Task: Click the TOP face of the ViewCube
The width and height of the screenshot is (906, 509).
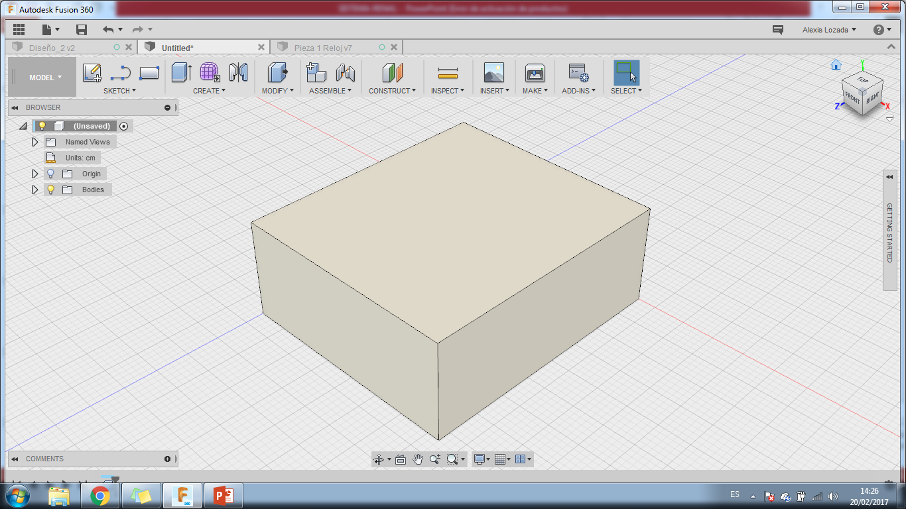Action: click(863, 80)
